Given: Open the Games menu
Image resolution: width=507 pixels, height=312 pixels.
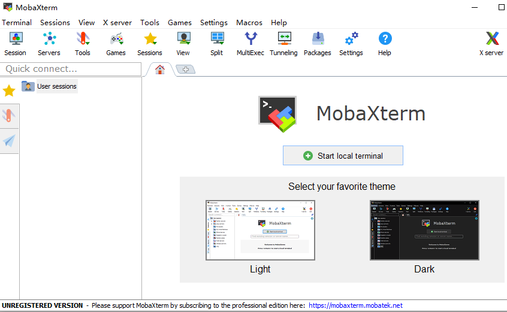Looking at the screenshot, I should pyautogui.click(x=180, y=23).
